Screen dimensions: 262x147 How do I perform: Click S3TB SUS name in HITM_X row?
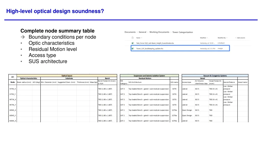click(174, 89)
